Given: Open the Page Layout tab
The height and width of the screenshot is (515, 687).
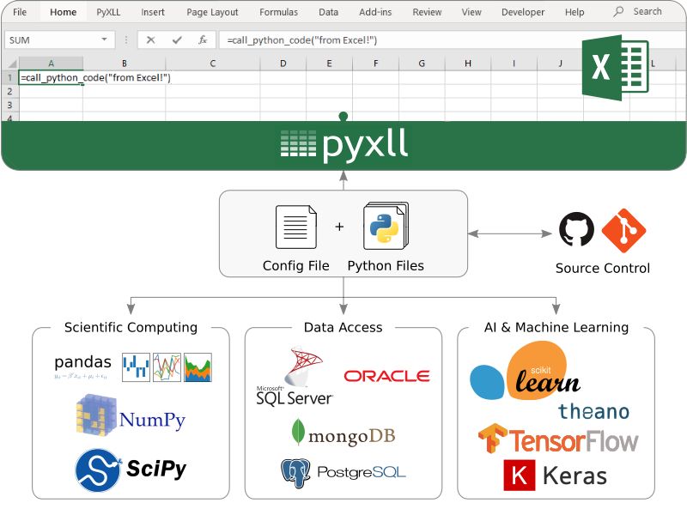Looking at the screenshot, I should point(212,12).
